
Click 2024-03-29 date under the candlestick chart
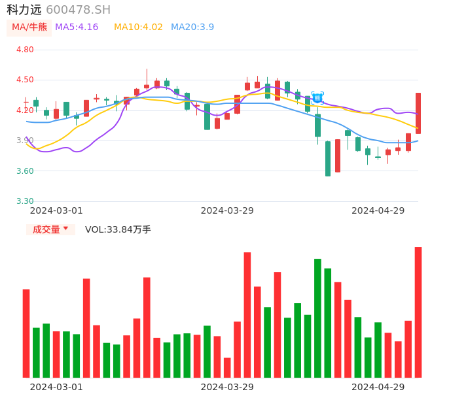point(227,210)
